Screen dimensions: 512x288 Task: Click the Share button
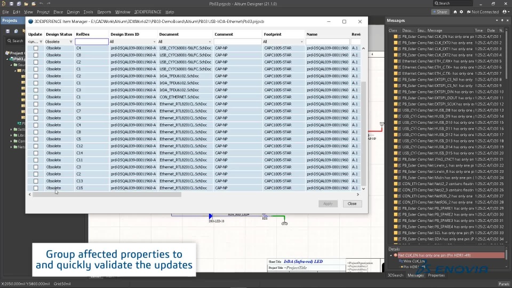(x=439, y=12)
